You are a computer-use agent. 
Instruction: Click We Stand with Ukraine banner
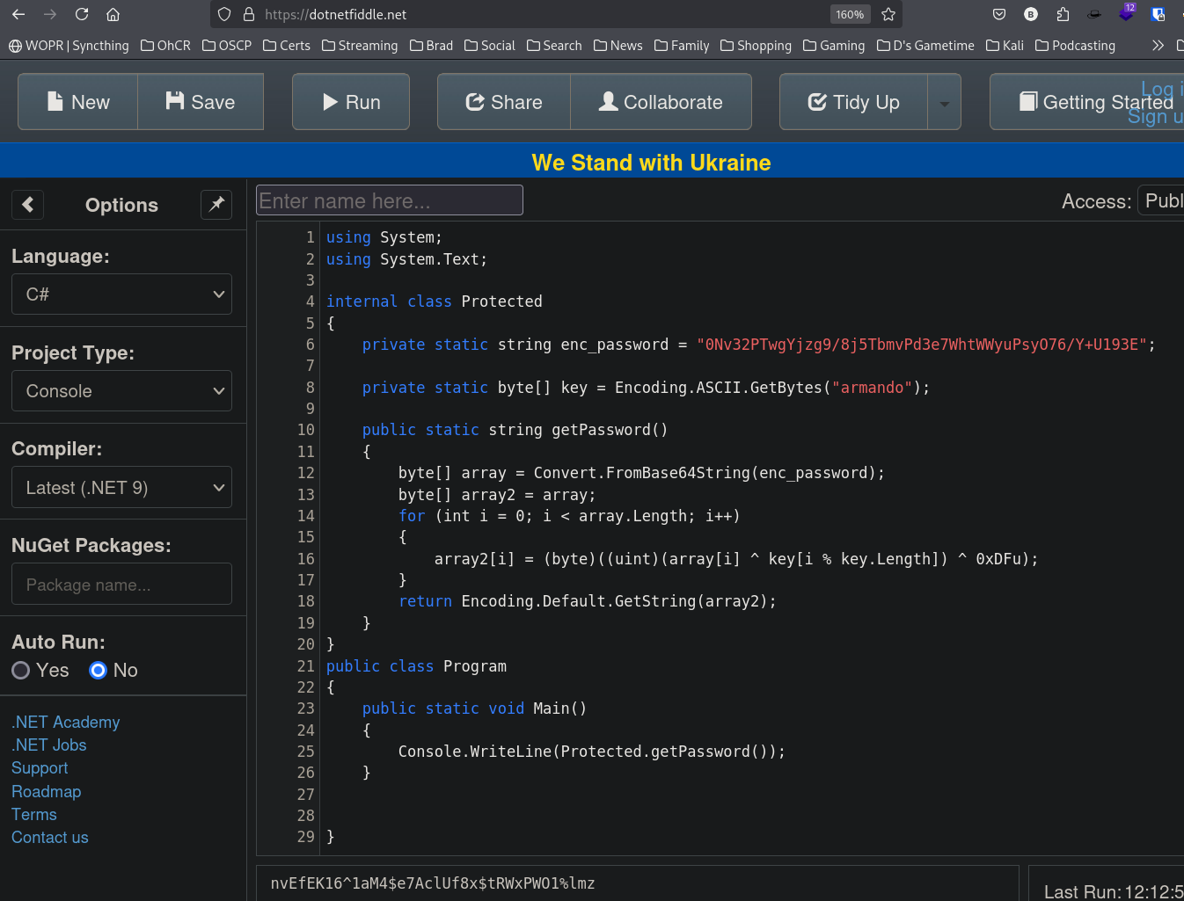(651, 163)
